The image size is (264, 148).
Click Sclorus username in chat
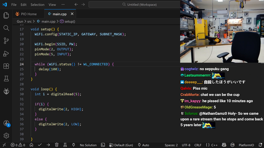click(x=191, y=113)
